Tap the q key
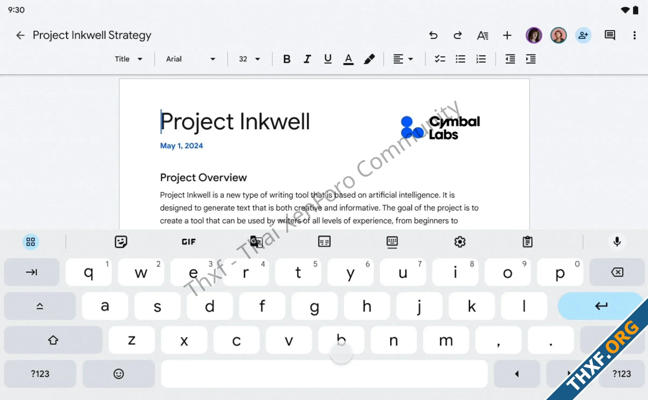This screenshot has width=648, height=400. click(88, 272)
